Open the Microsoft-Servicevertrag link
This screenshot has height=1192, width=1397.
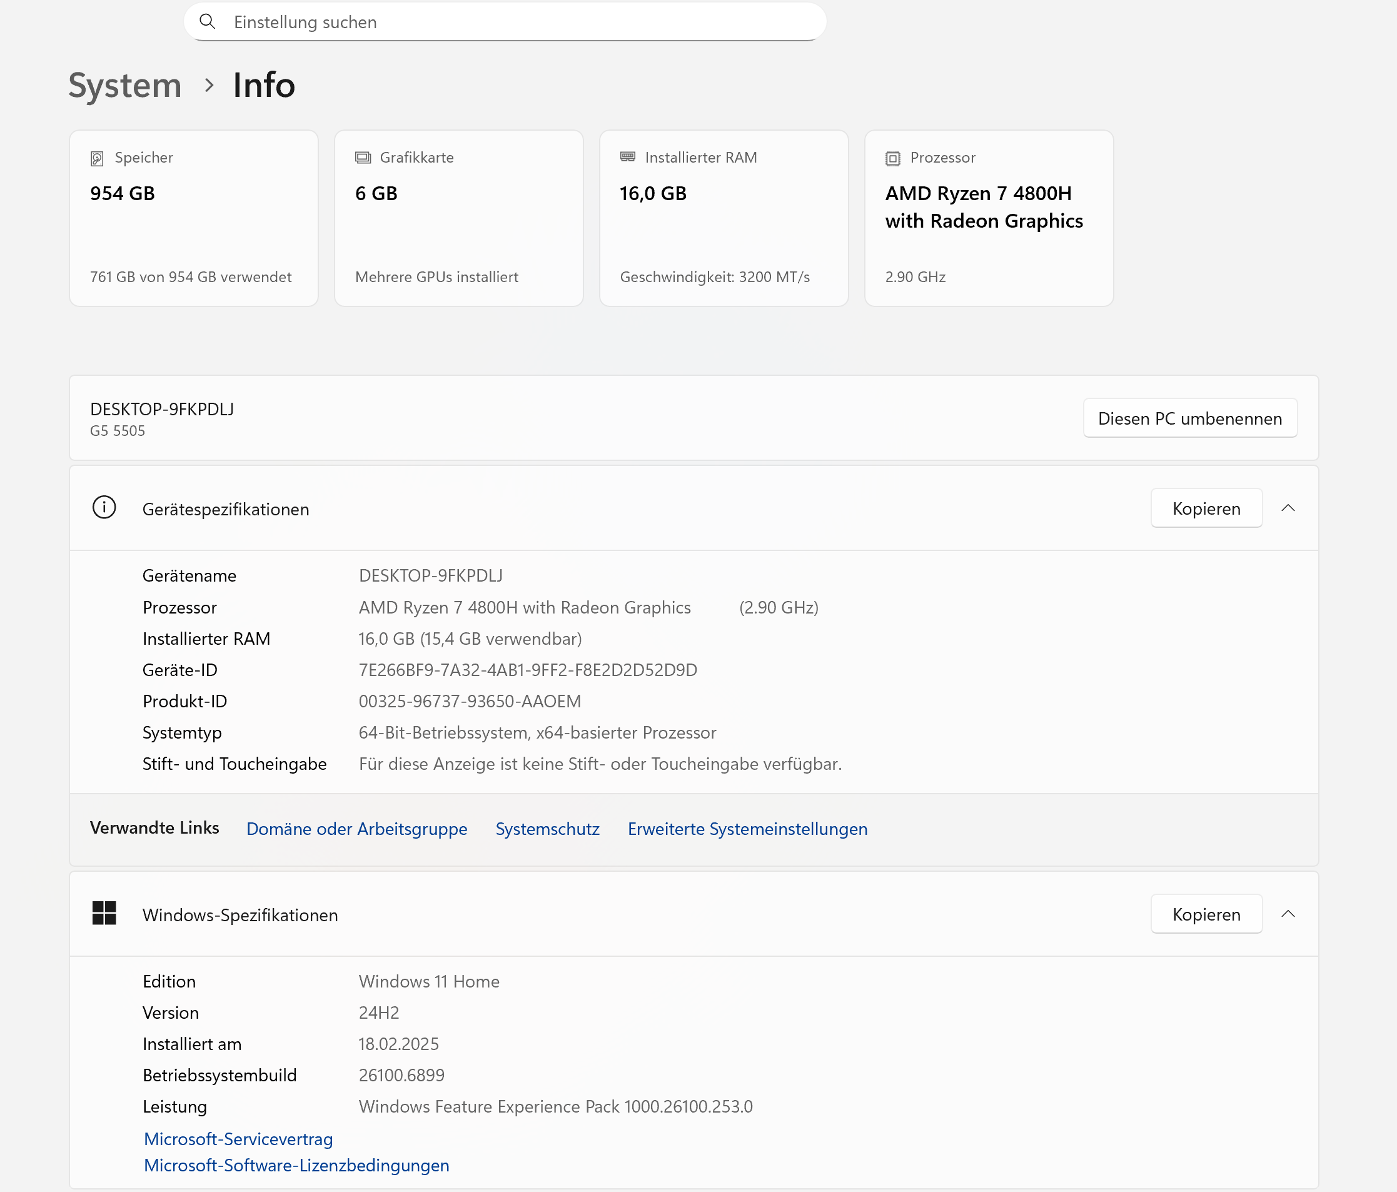238,1139
